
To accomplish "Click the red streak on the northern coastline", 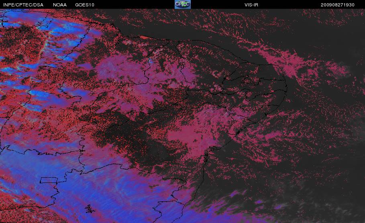I will pyautogui.click(x=144, y=37).
